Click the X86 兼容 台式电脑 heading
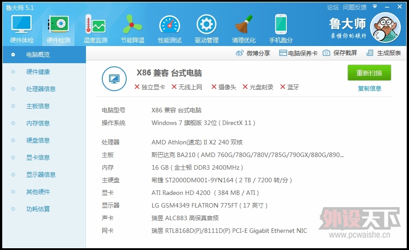The height and width of the screenshot is (250, 409). 169,73
